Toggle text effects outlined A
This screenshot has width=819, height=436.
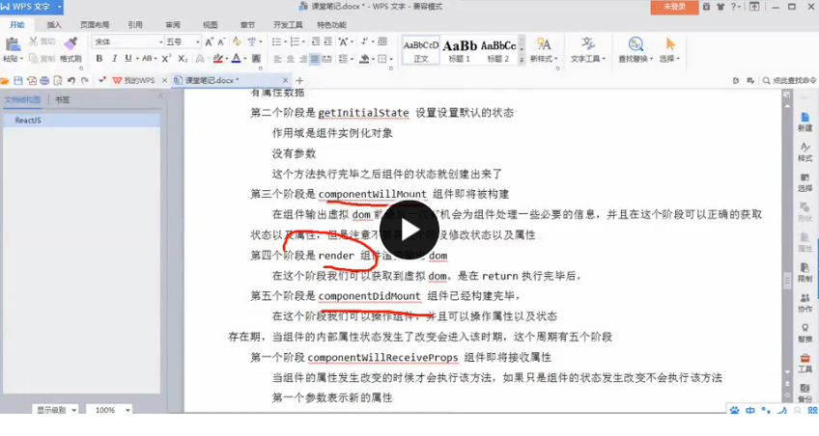200,59
